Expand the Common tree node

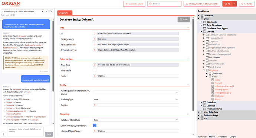point(199,16)
